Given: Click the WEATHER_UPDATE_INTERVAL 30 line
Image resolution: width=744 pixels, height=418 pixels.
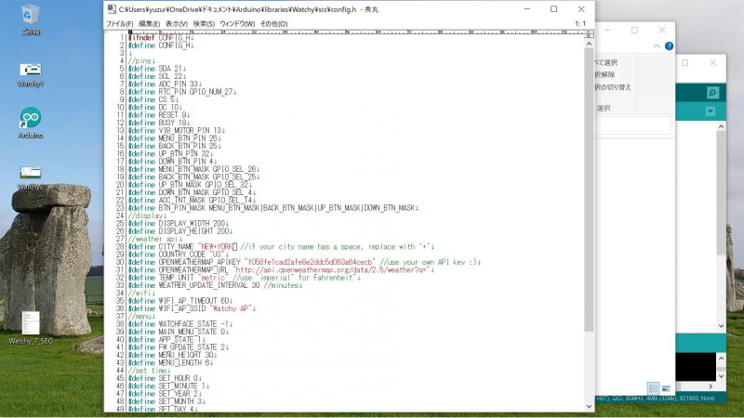Looking at the screenshot, I should click(215, 285).
